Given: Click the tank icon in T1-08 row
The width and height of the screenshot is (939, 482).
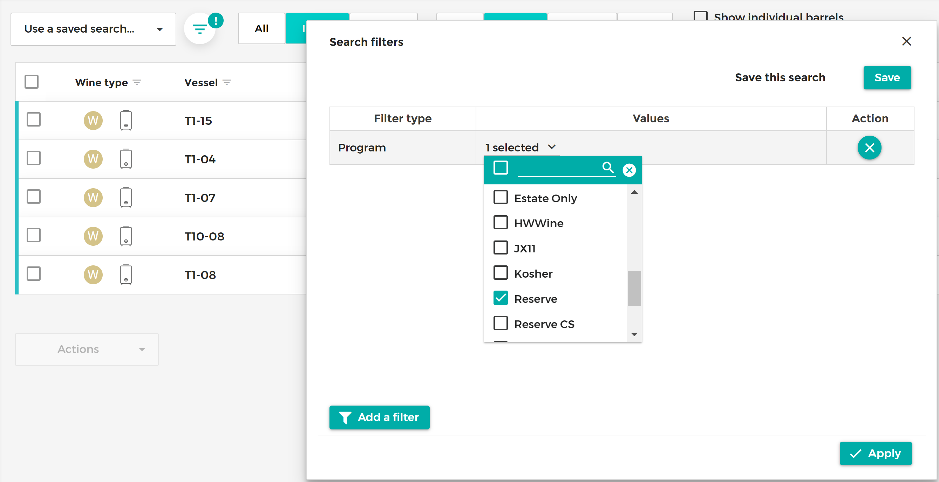Looking at the screenshot, I should point(126,275).
